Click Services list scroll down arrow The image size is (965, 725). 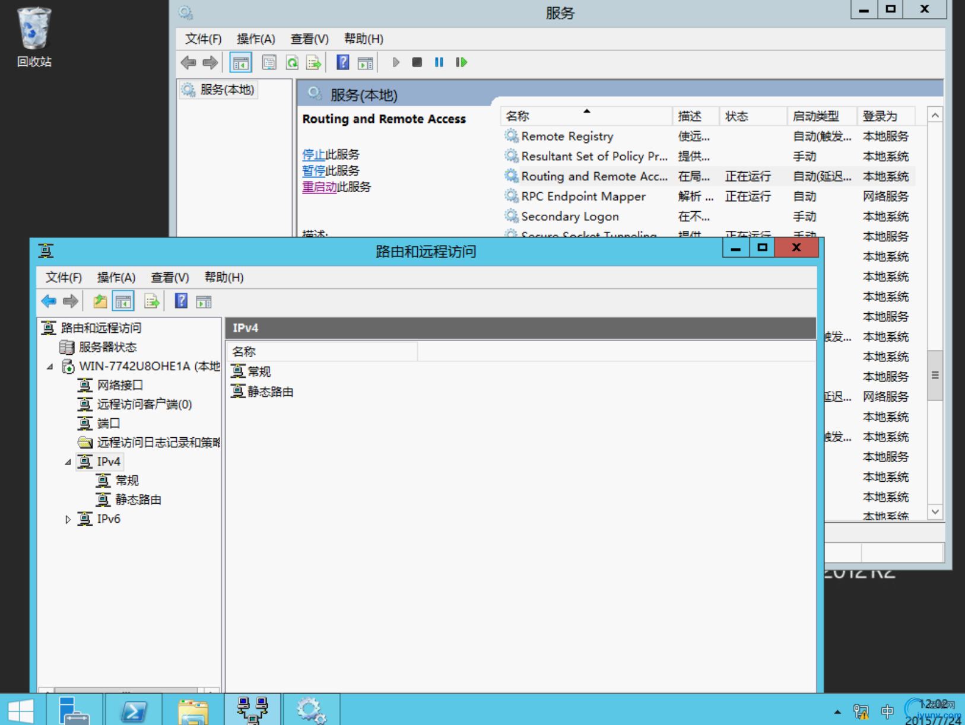[935, 512]
